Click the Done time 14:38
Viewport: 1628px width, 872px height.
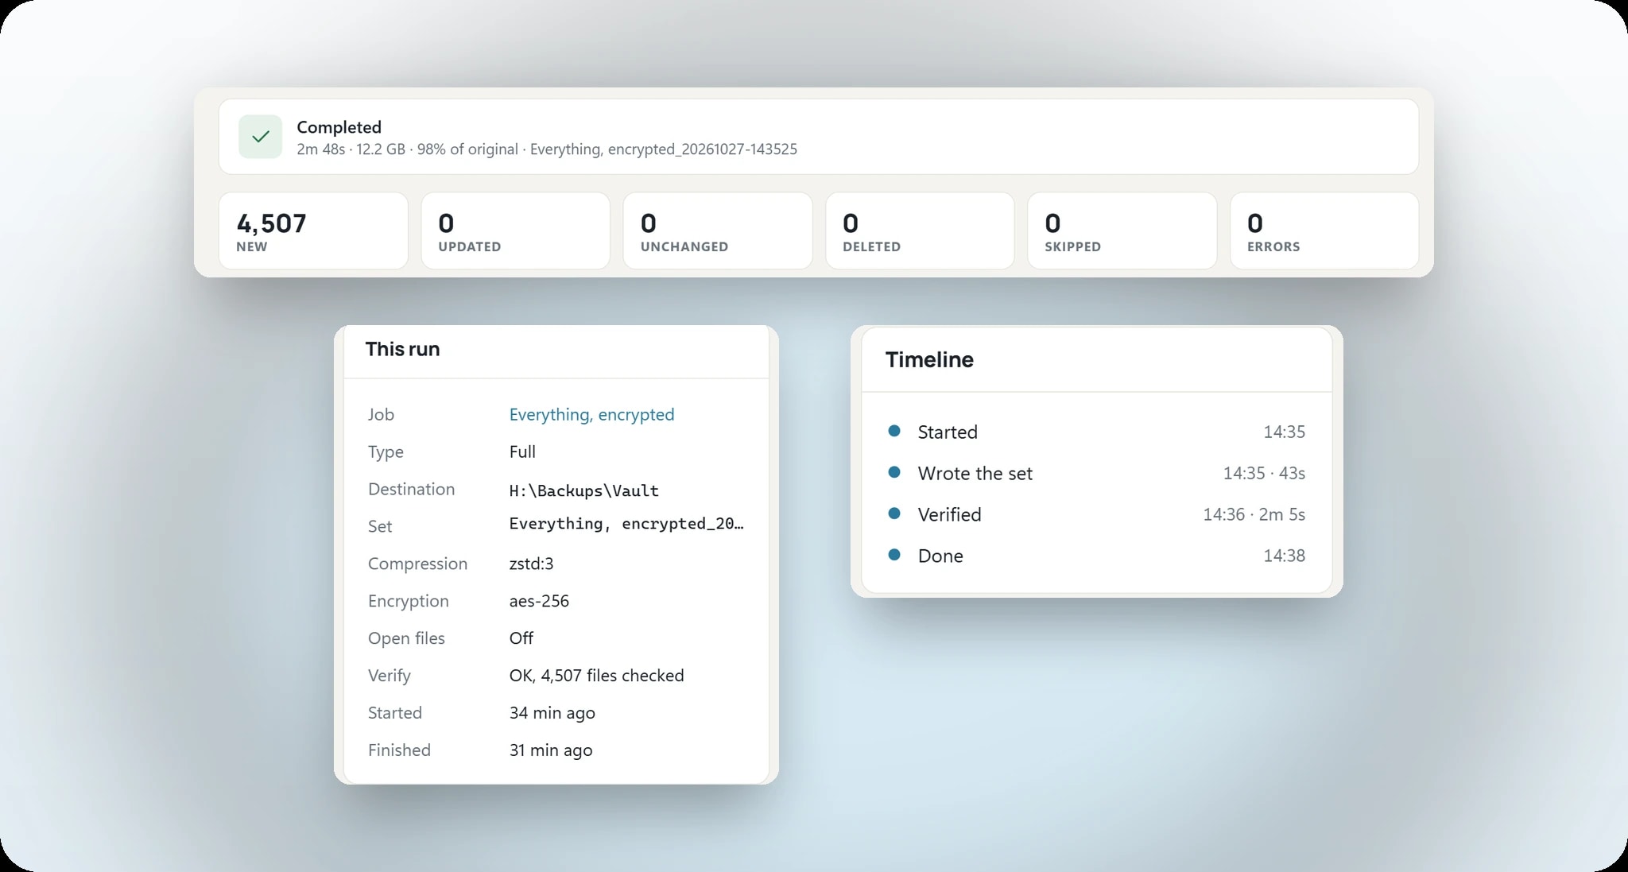(1284, 556)
